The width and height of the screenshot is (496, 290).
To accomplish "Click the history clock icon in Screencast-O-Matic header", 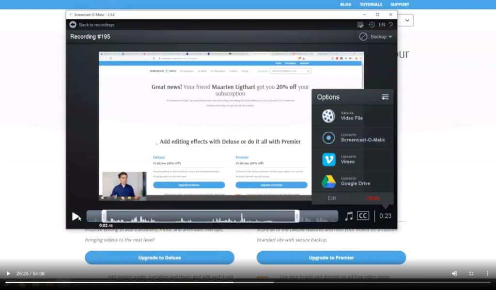I will point(372,25).
